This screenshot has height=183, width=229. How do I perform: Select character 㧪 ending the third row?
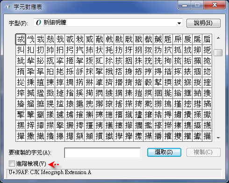(207, 61)
